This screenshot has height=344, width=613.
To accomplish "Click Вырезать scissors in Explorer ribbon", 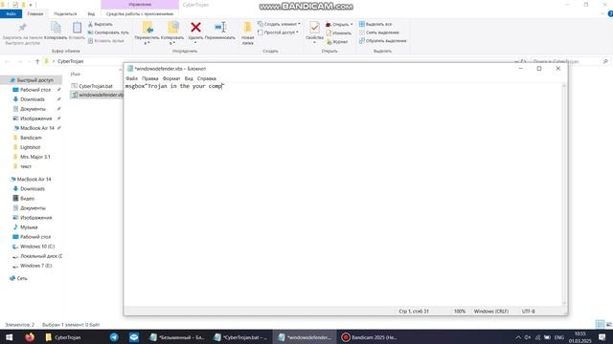I will 101,24.
